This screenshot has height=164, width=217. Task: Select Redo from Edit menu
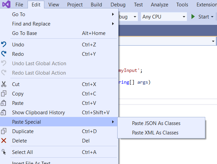tap(59, 54)
